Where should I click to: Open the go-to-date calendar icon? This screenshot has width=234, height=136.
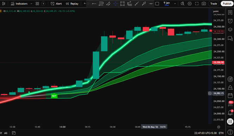[x=13, y=133]
